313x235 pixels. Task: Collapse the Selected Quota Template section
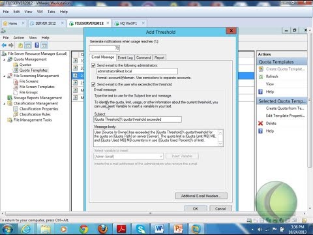[282, 101]
